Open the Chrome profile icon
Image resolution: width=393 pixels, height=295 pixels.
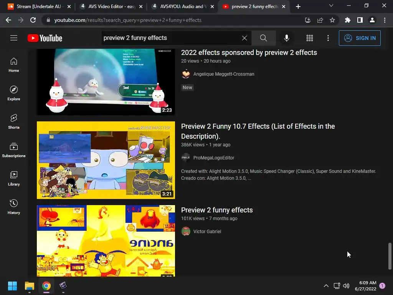click(x=372, y=20)
